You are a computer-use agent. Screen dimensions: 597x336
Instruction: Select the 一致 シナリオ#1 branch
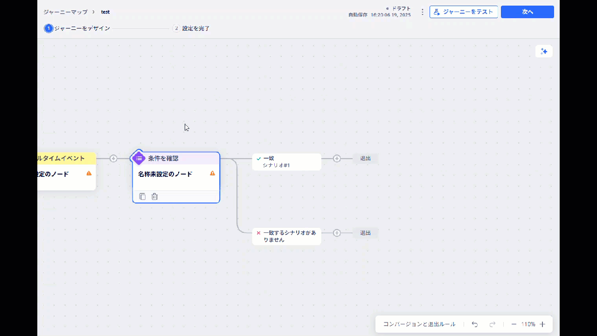(x=286, y=162)
